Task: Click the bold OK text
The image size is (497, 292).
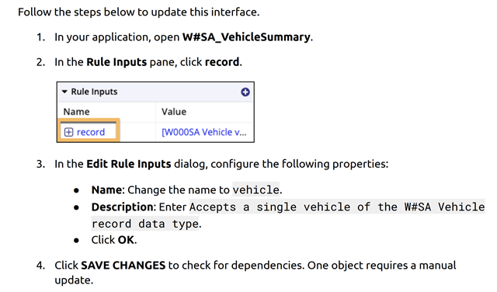Action: [x=126, y=240]
